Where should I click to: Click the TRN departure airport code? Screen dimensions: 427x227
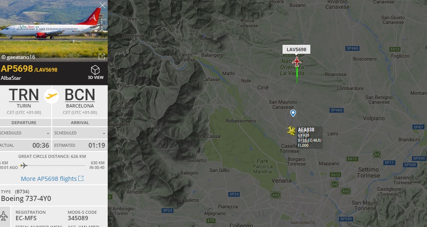tap(24, 95)
